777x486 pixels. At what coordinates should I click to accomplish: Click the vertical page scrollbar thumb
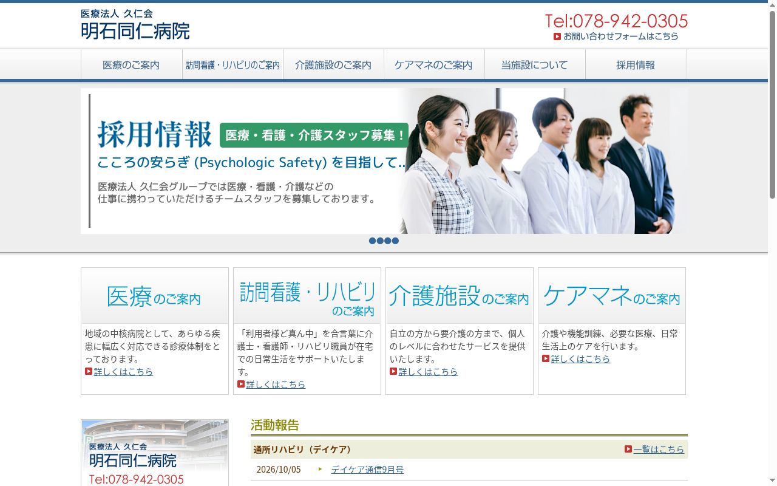coord(772,104)
